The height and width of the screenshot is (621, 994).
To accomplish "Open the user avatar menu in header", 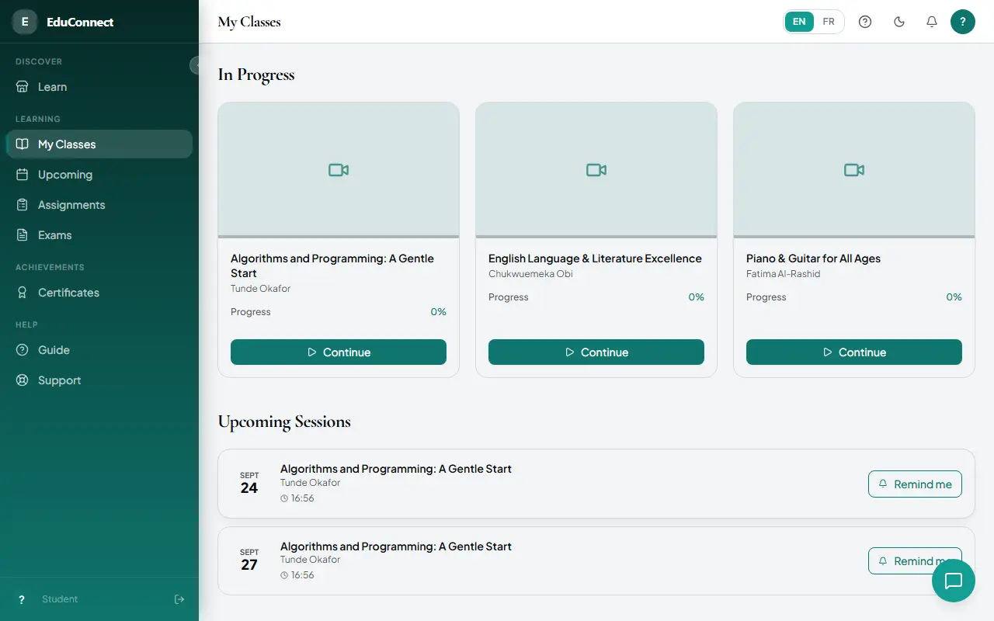I will (963, 22).
